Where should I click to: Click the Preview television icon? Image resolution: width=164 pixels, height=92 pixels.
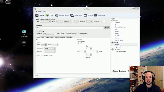85,15
